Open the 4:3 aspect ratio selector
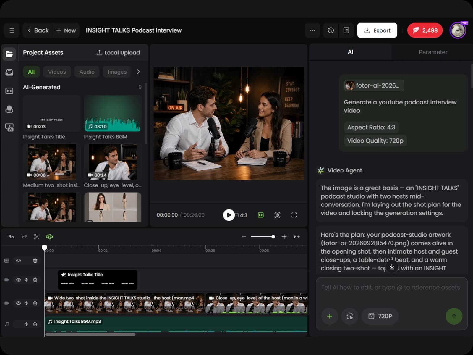The image size is (473, 355). tap(241, 215)
